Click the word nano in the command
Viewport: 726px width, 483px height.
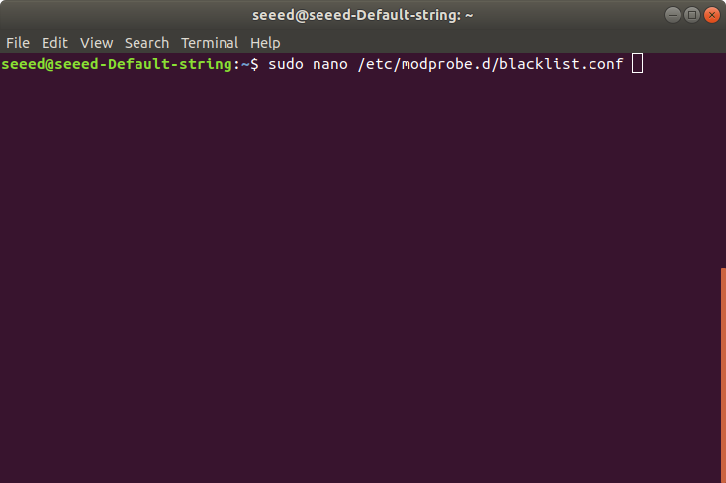tap(330, 64)
